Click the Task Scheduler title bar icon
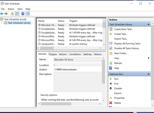Viewport: 154px width, 113px height. [2, 3]
